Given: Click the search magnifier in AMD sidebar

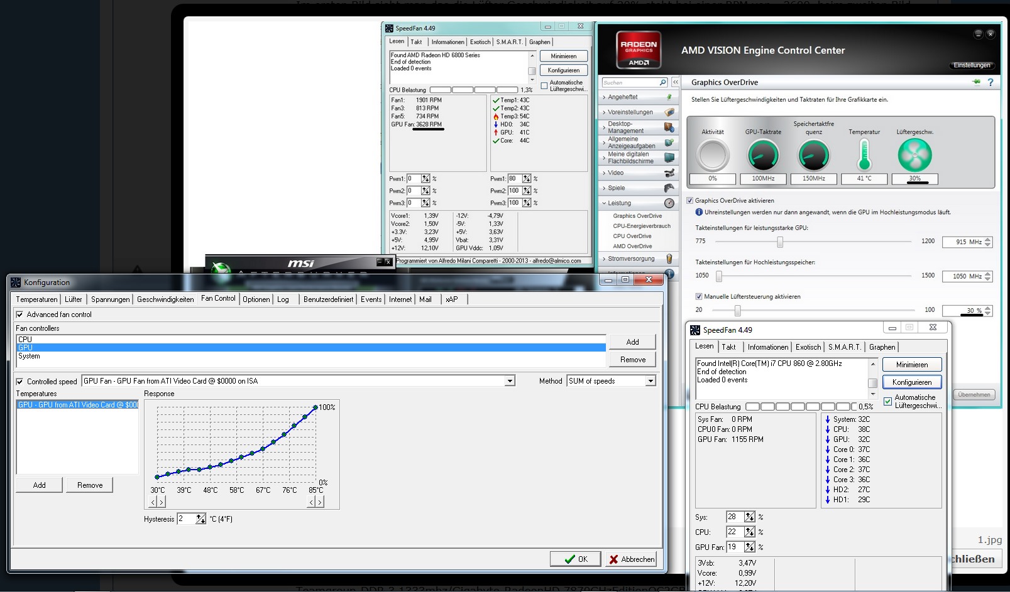Looking at the screenshot, I should pos(662,82).
